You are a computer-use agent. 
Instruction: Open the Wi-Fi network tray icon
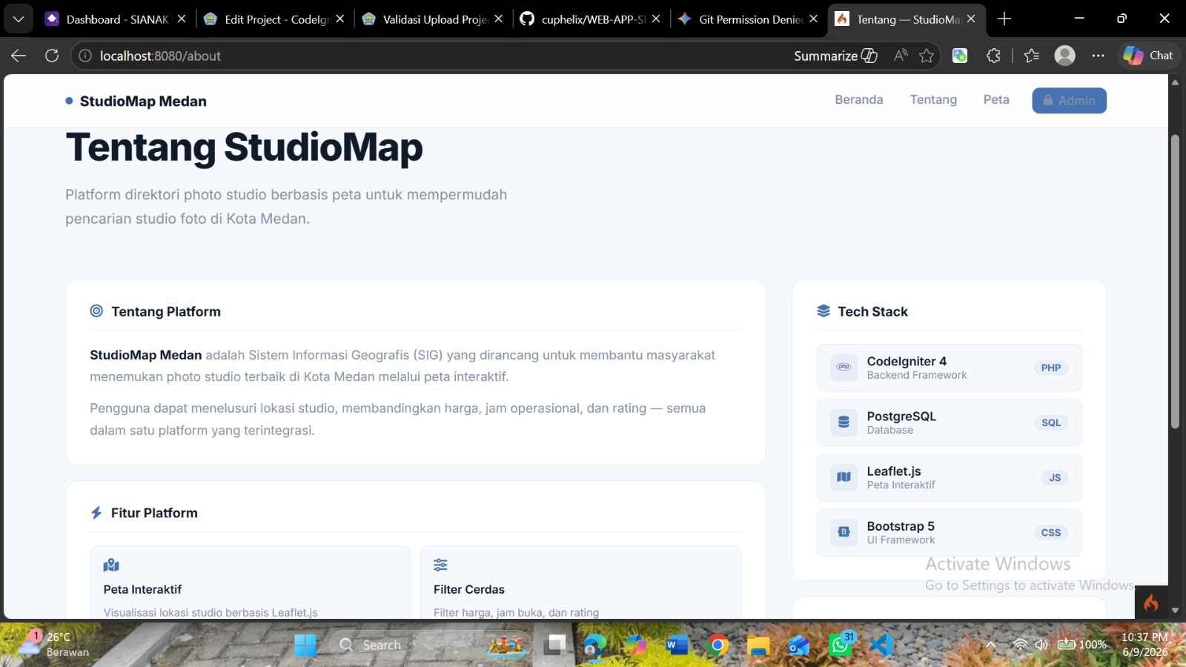point(1020,645)
